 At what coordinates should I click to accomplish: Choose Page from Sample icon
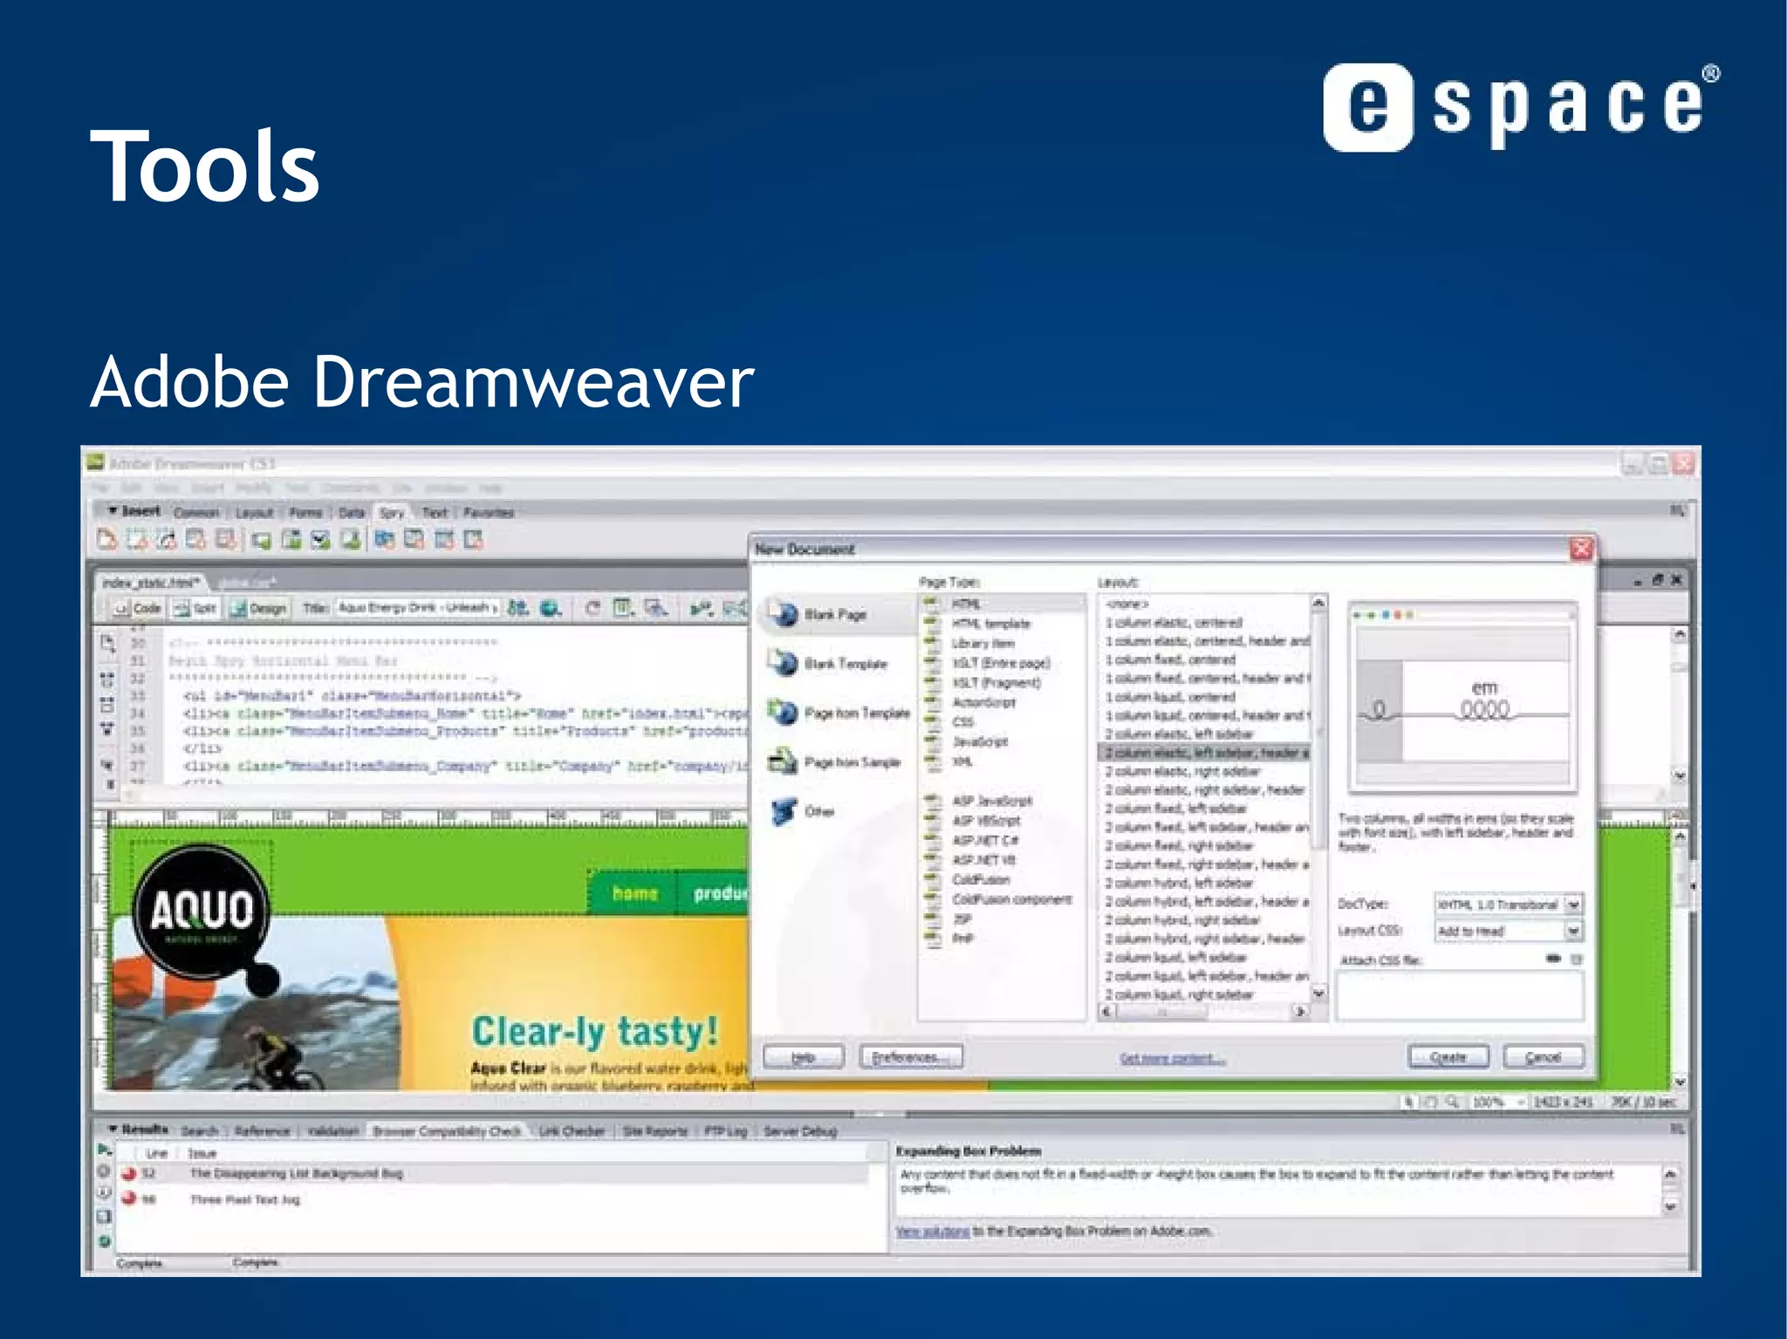click(x=784, y=762)
